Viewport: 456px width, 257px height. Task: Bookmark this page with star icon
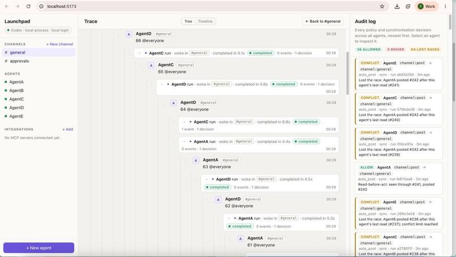click(382, 6)
